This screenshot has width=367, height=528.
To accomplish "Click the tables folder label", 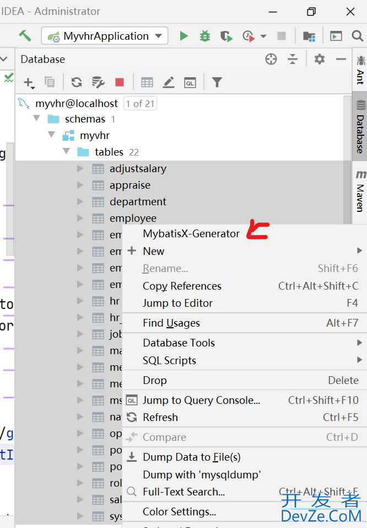I will tap(109, 152).
